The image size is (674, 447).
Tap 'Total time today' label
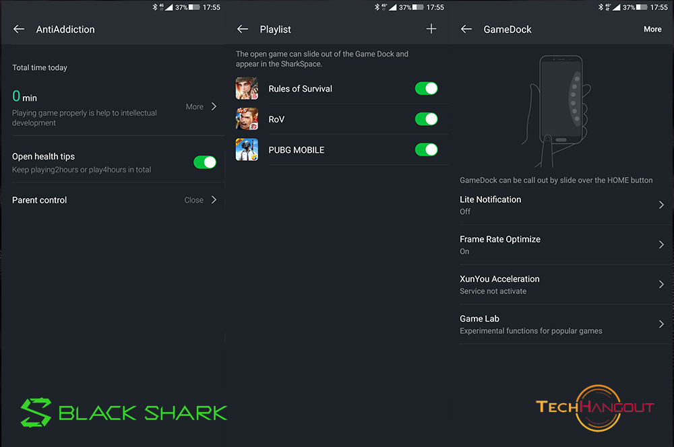(x=40, y=67)
